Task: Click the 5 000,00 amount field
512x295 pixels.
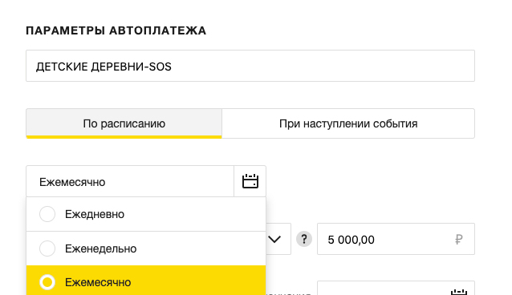Action: point(396,239)
